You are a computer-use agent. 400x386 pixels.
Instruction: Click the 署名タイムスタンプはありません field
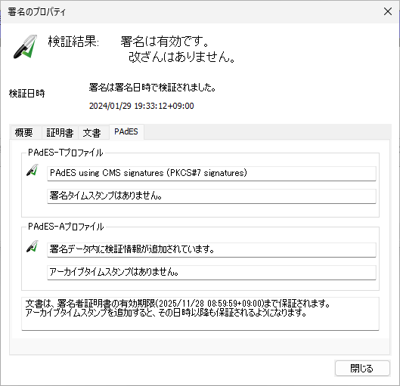(x=212, y=196)
